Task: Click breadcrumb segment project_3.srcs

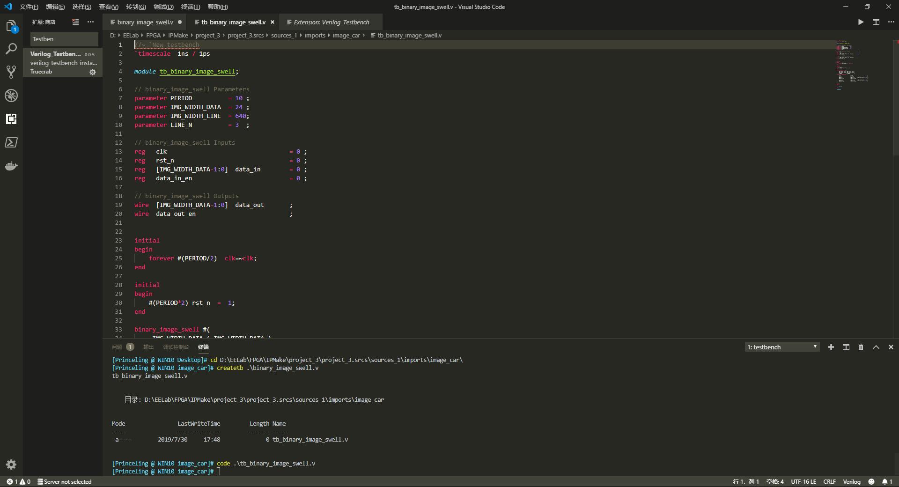Action: pos(245,35)
